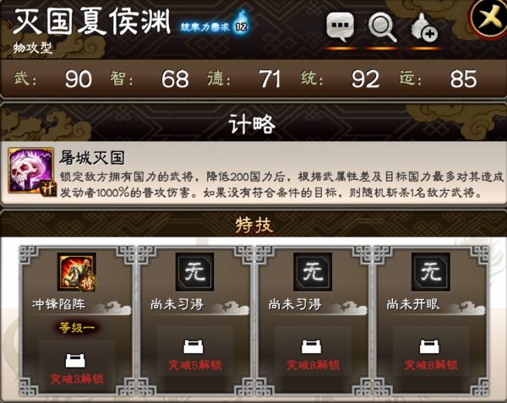This screenshot has width=507, height=403.
Task: Select the 屠城灭国 skull skill icon
Action: (31, 171)
